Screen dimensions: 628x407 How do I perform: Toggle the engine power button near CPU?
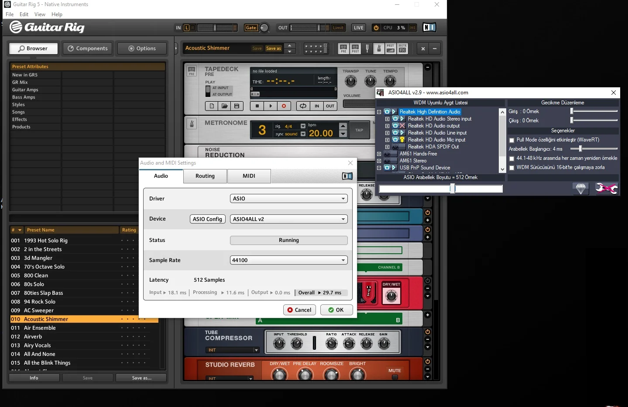point(376,28)
